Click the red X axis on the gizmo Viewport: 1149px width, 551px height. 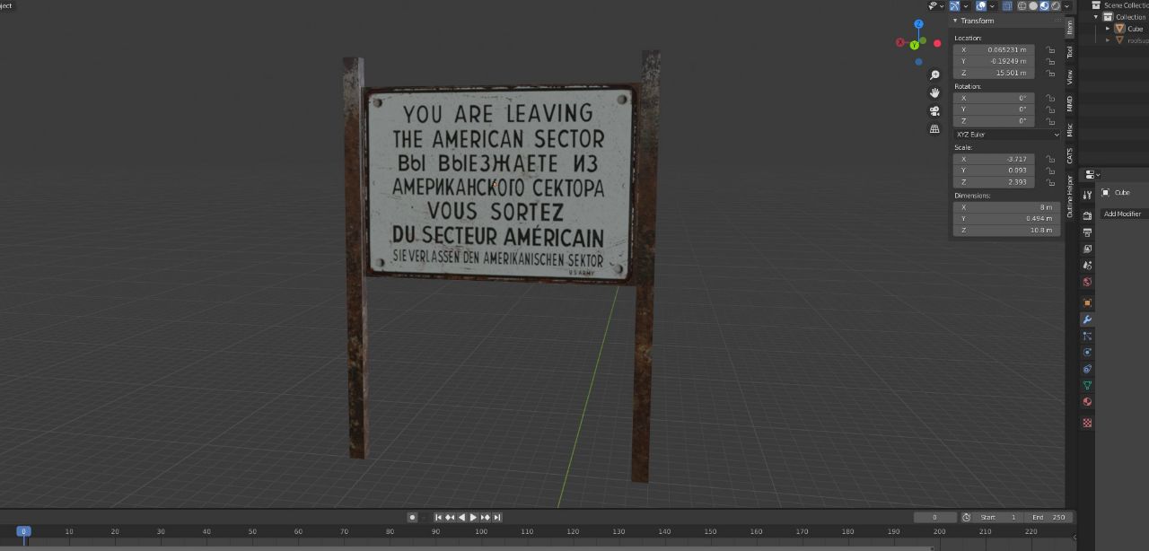pos(901,42)
